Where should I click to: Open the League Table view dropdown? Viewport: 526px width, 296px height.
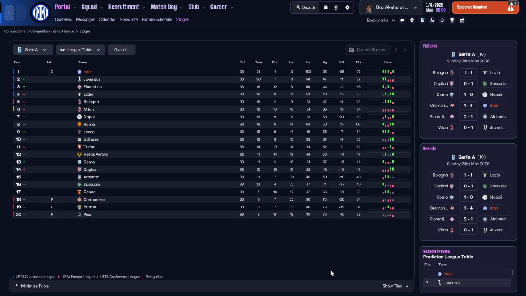pyautogui.click(x=81, y=50)
